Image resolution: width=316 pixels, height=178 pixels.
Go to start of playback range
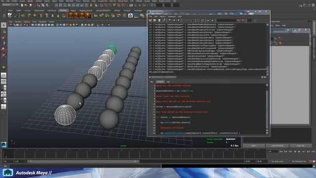pyautogui.click(x=281, y=152)
